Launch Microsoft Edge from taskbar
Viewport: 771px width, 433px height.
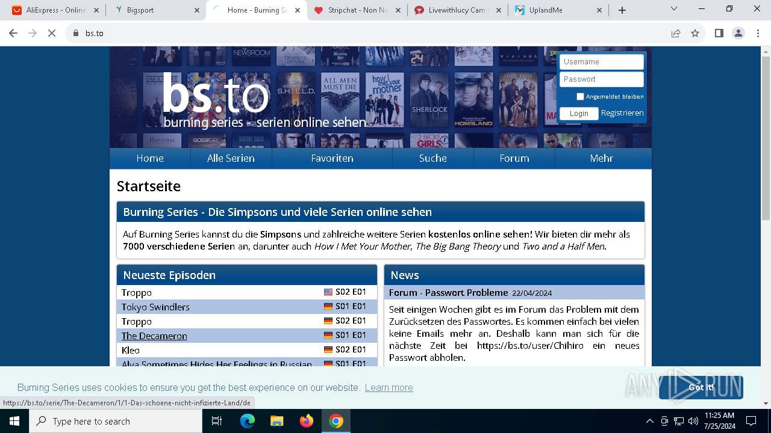(x=248, y=421)
